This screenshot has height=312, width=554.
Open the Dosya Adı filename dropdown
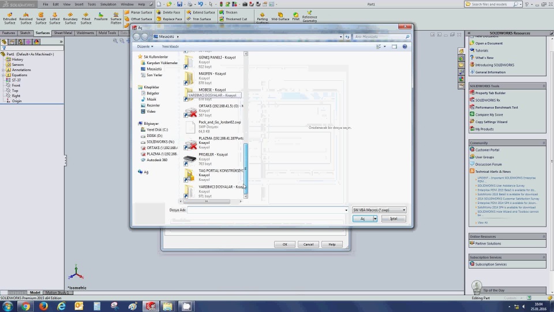pyautogui.click(x=346, y=210)
